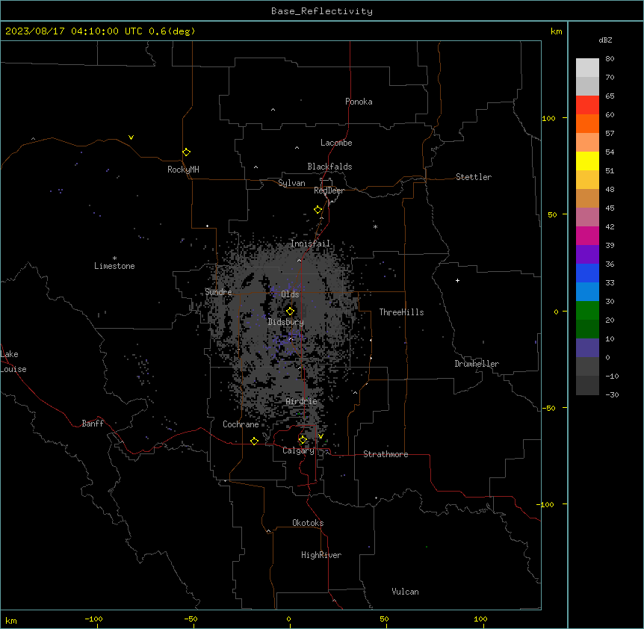Click the light gray 80 dBZ swatch
644x629 pixels.
pyautogui.click(x=587, y=67)
